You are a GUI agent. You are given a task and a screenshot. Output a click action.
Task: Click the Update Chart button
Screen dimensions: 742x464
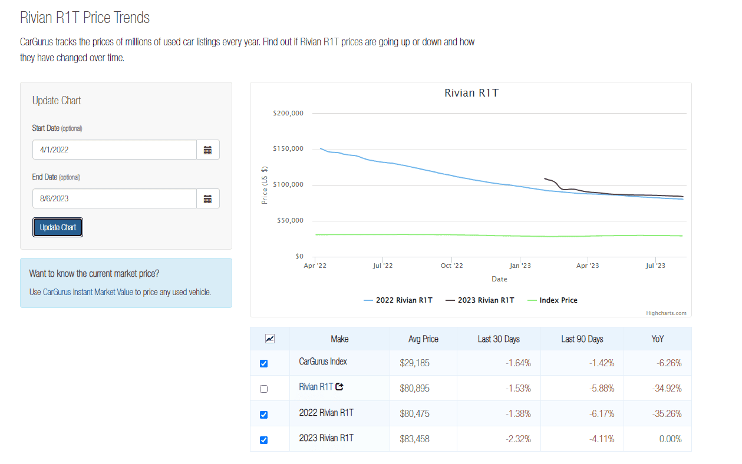coord(58,227)
